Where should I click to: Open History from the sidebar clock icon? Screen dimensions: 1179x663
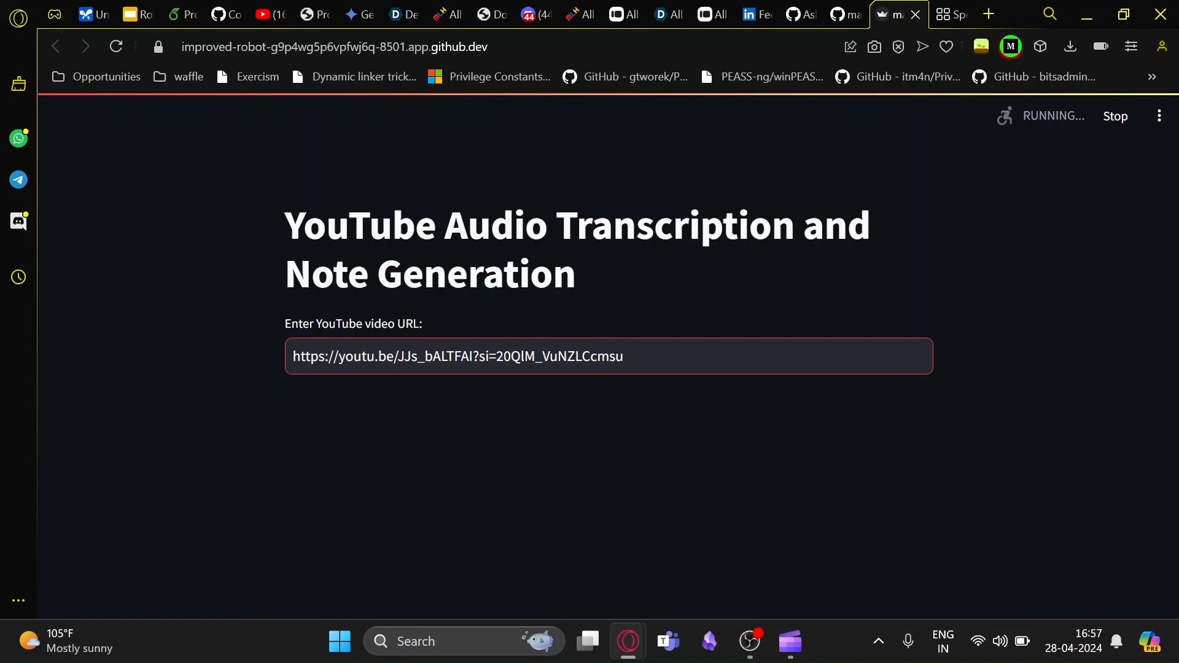pyautogui.click(x=18, y=277)
